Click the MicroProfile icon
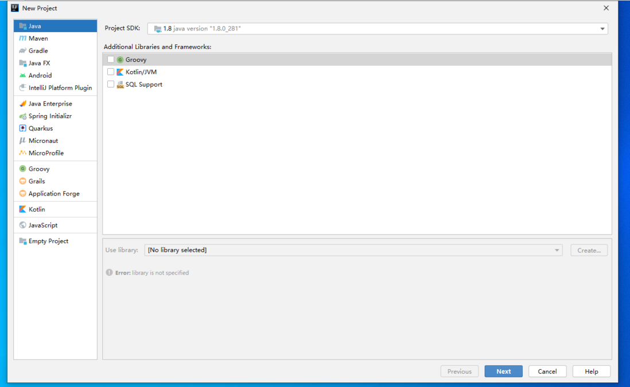Screen dimensions: 630x387 click(x=22, y=153)
